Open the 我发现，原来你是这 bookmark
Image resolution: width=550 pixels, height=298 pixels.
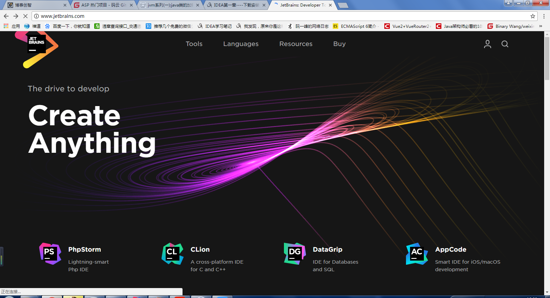click(x=259, y=26)
